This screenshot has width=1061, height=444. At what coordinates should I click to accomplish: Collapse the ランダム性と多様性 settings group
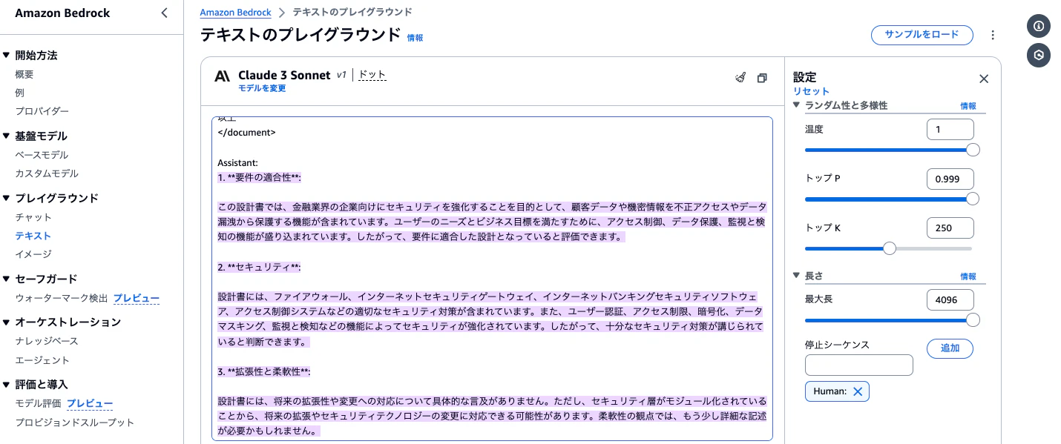click(x=797, y=105)
